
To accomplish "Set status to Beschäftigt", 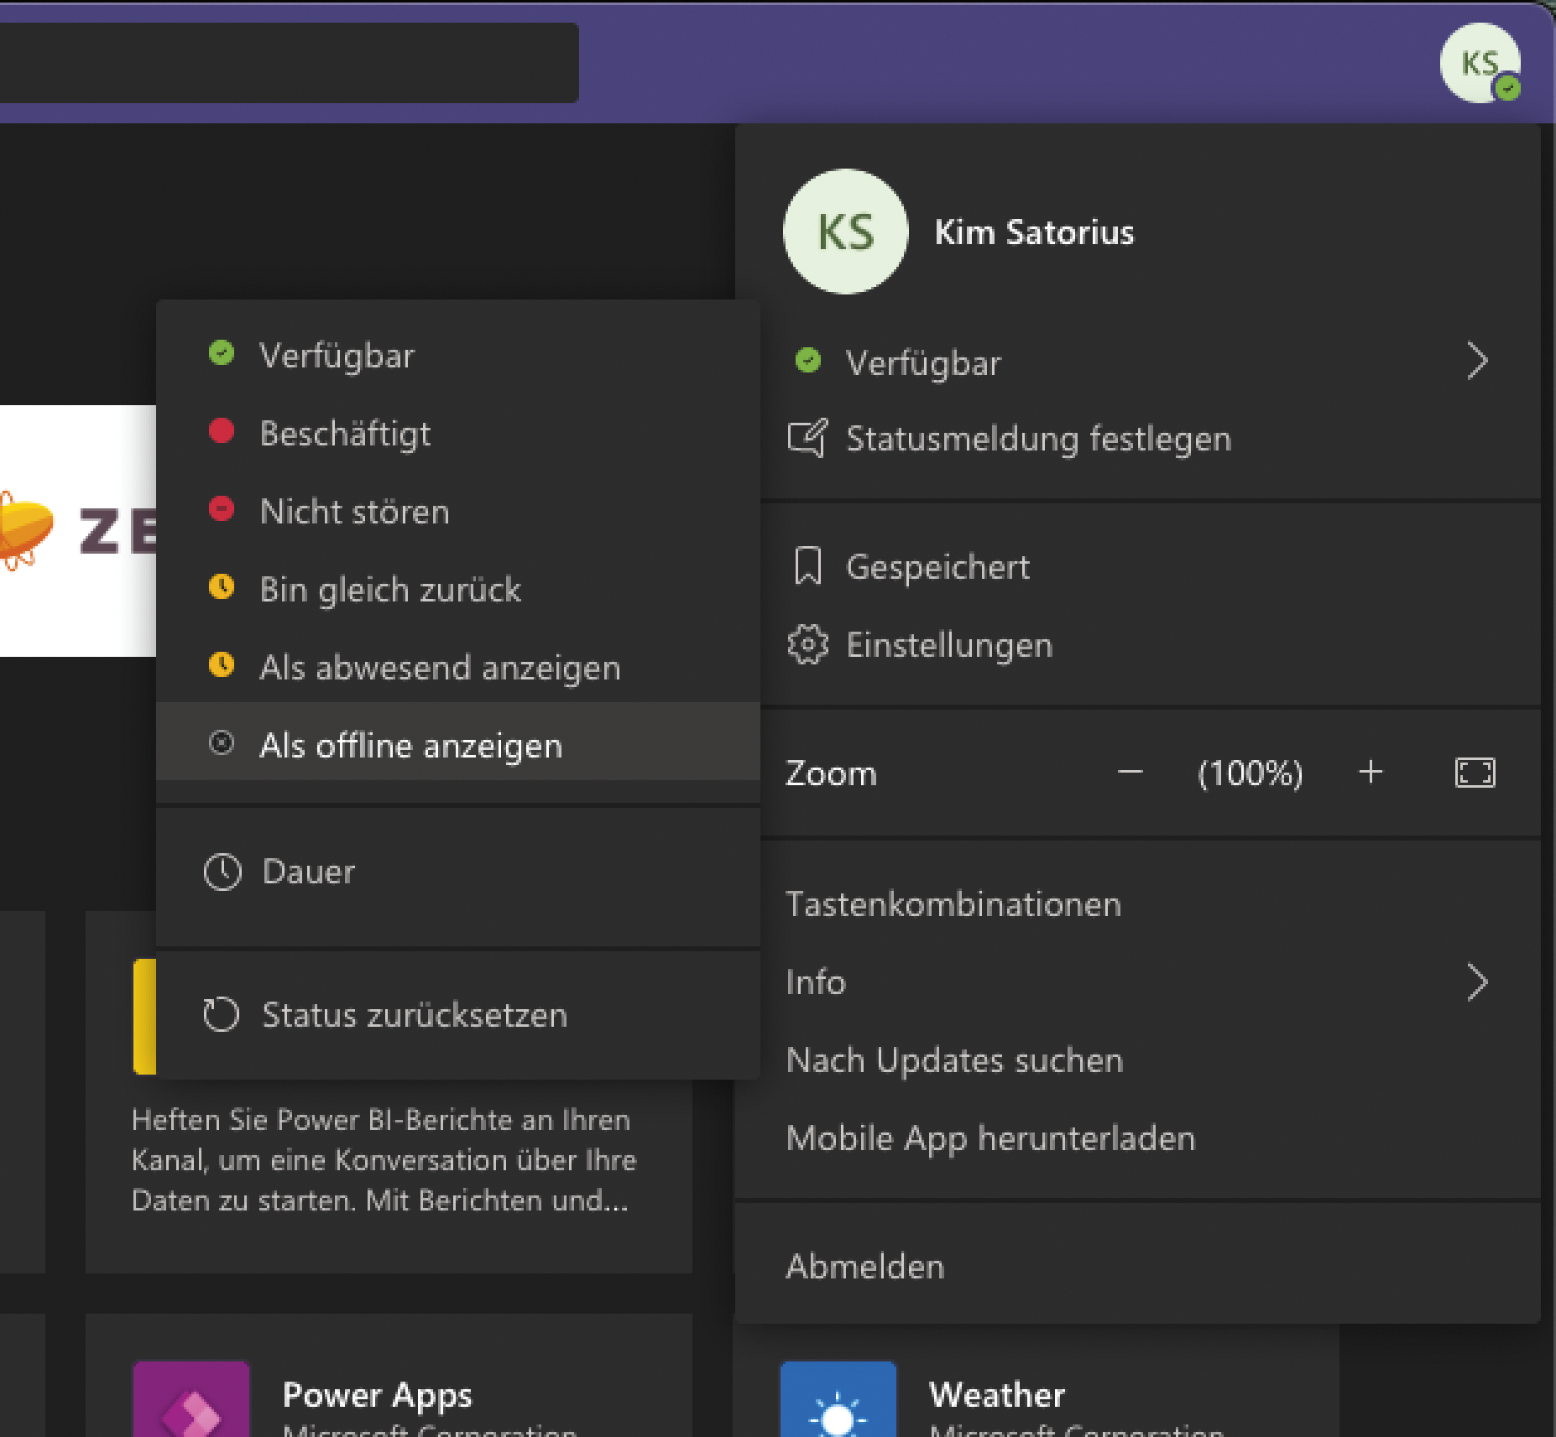I will coord(458,434).
